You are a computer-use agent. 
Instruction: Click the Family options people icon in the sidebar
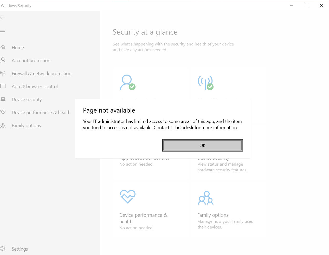coord(3,126)
